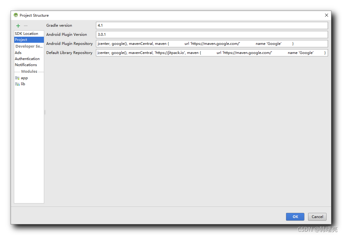This screenshot has height=235, width=342.
Task: Close the Project Structure dialog
Action: click(x=326, y=15)
